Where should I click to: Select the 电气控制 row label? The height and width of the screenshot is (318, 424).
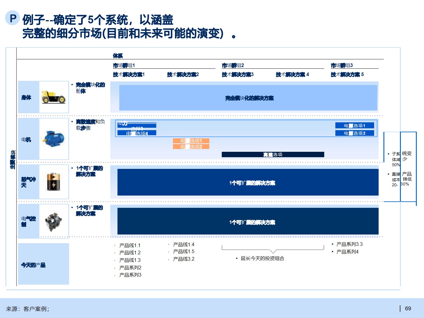point(28,222)
